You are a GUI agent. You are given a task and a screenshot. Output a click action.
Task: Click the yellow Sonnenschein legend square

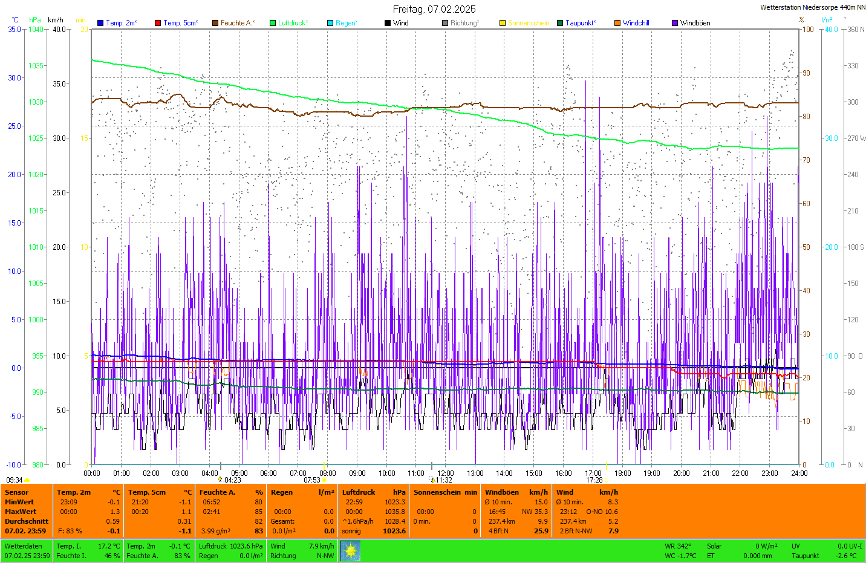pyautogui.click(x=503, y=23)
